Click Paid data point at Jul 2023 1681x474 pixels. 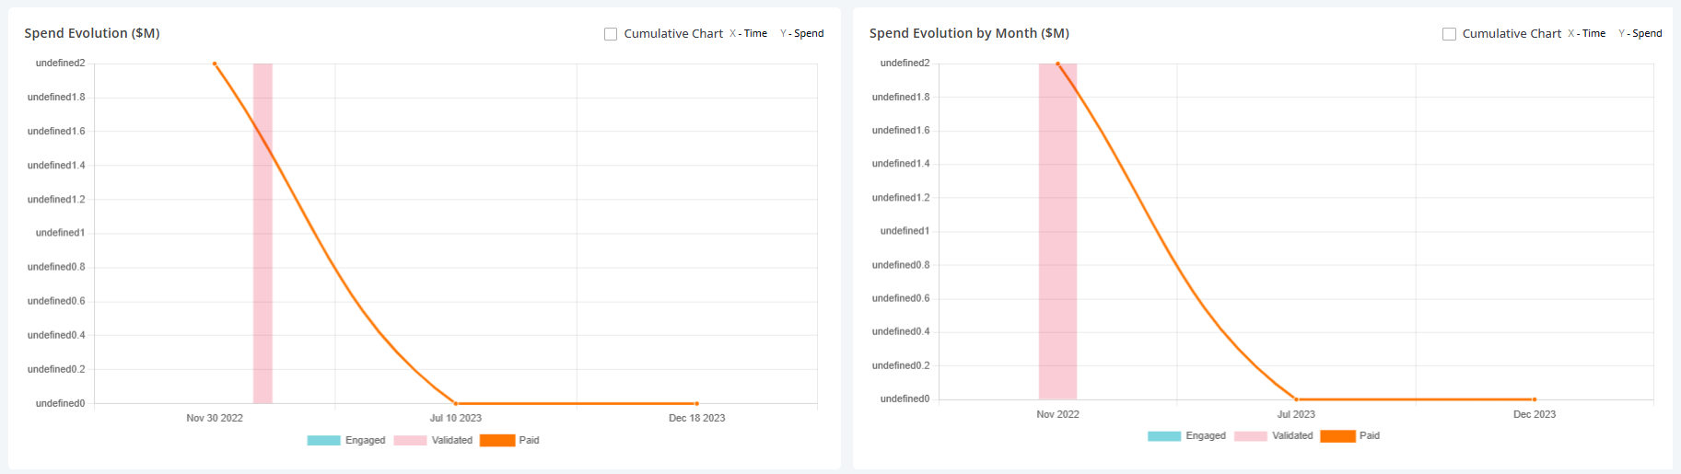coord(1296,399)
